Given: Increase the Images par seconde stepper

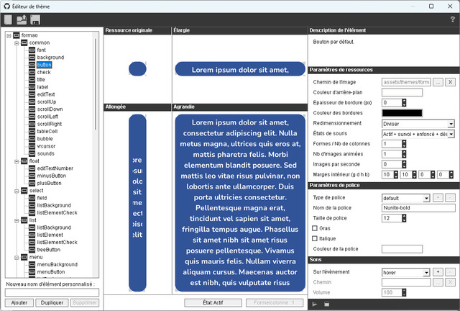Looking at the screenshot, I should [x=404, y=163].
